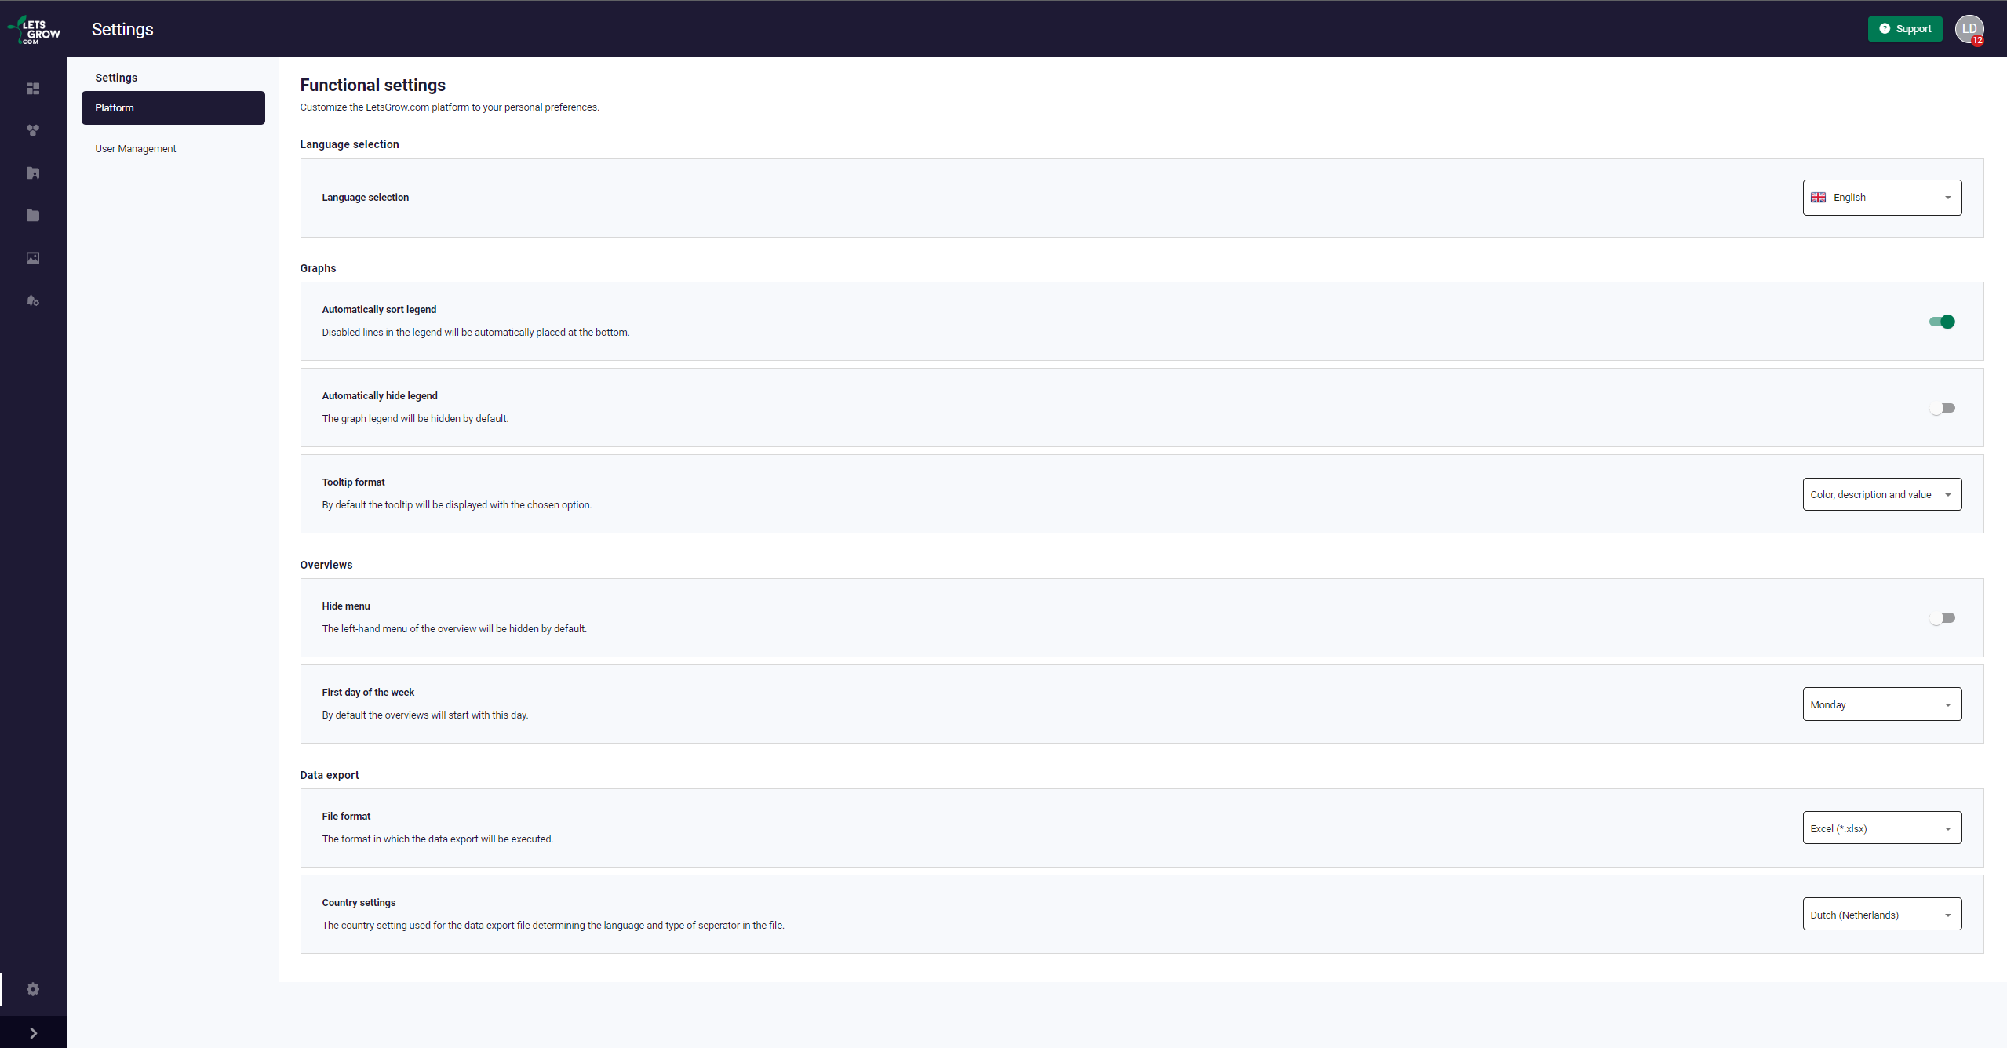
Task: Click the Data export section heading
Action: (330, 775)
